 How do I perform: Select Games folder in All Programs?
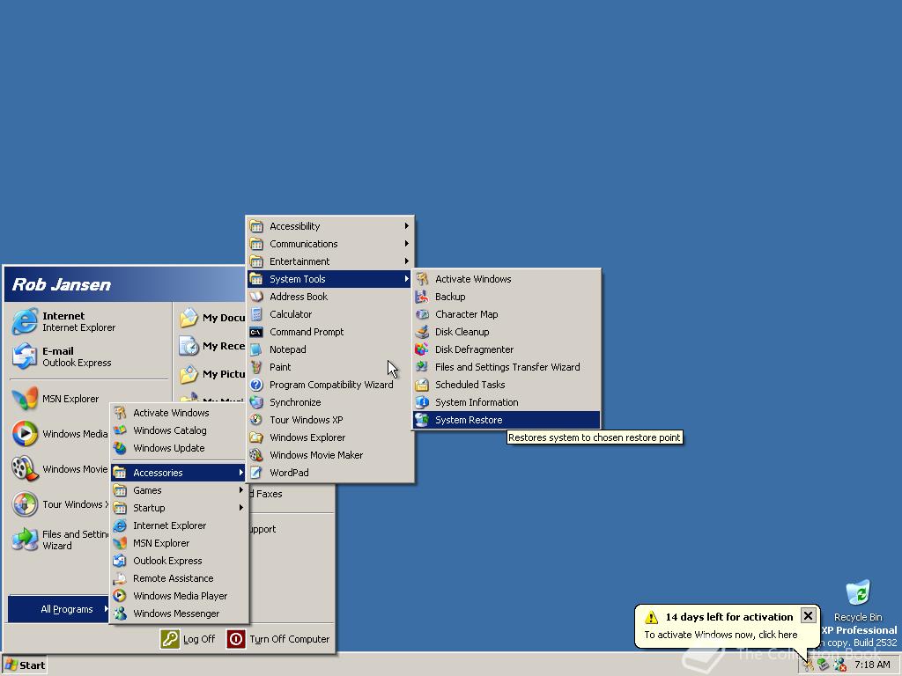(x=179, y=489)
